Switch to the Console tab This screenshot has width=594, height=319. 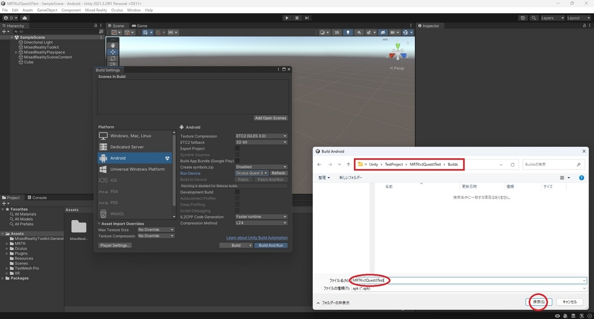[x=37, y=197]
